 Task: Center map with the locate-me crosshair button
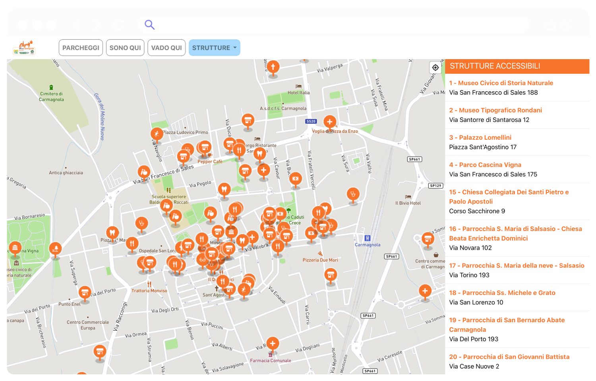[x=435, y=67]
